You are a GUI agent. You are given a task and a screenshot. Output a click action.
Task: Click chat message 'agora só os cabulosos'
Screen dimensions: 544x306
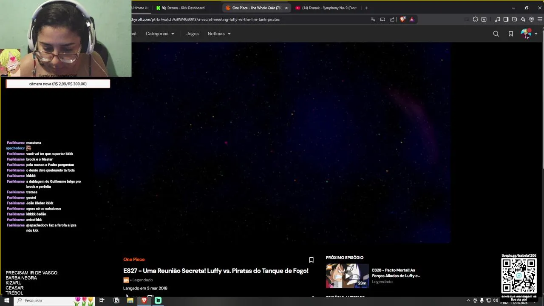(x=44, y=209)
